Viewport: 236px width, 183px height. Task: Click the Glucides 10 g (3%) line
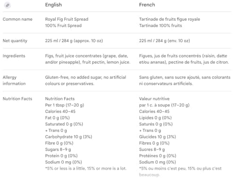[157, 137]
